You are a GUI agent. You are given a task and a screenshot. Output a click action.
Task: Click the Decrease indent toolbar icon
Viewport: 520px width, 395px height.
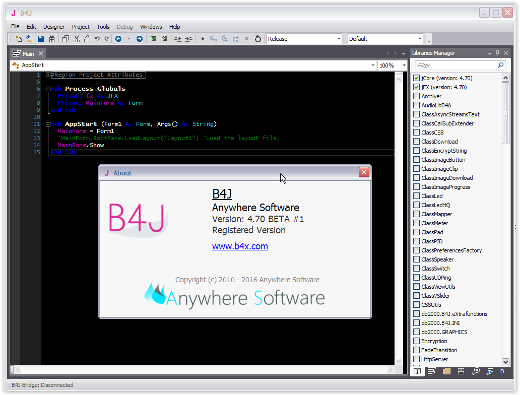178,39
